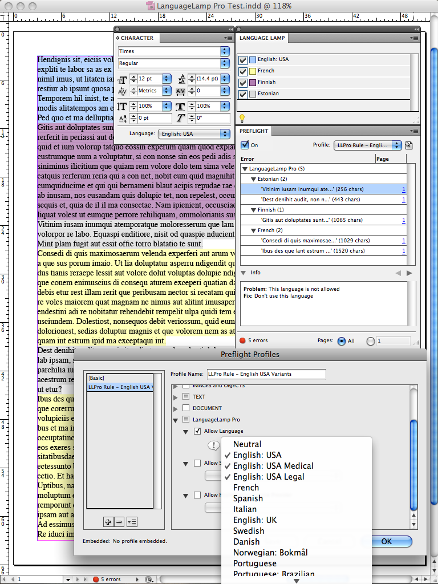Click the red preflight error indicator in status bar
This screenshot has width=438, height=584.
96,579
